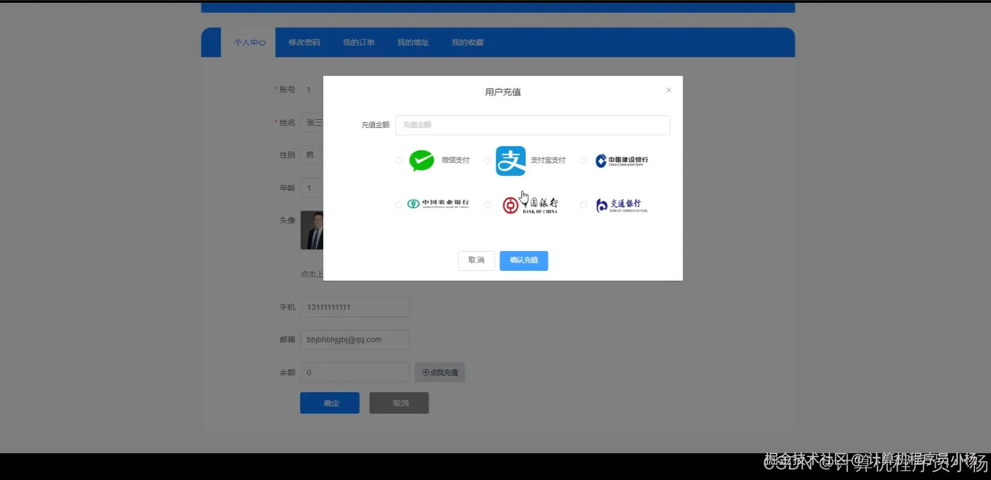991x480 pixels.
Task: Click the 支付宝支付 label text
Action: (x=548, y=161)
